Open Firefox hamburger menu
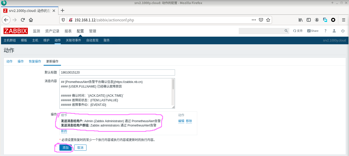The image size is (349, 156). pyautogui.click(x=343, y=20)
